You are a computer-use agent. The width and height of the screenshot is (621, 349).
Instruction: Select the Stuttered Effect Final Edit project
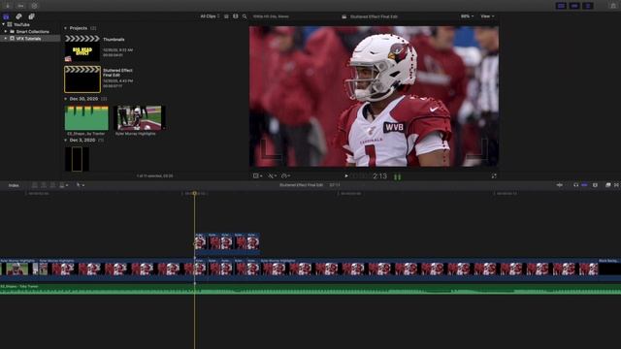[82, 79]
